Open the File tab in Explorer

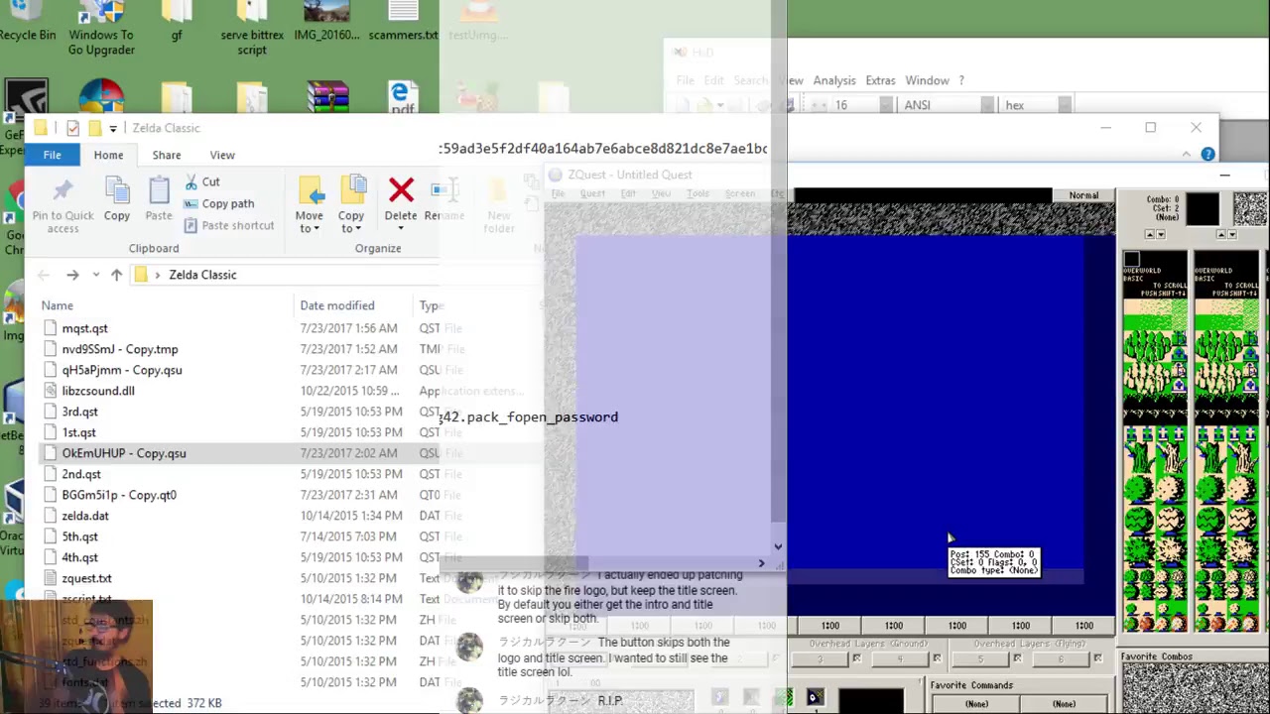click(x=52, y=155)
